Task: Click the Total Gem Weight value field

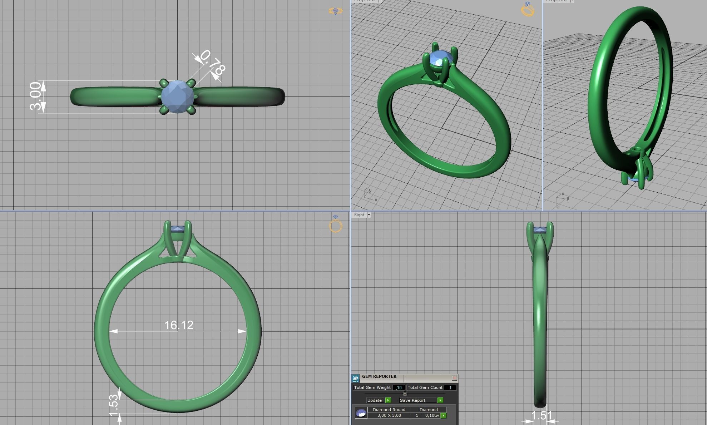Action: point(399,387)
